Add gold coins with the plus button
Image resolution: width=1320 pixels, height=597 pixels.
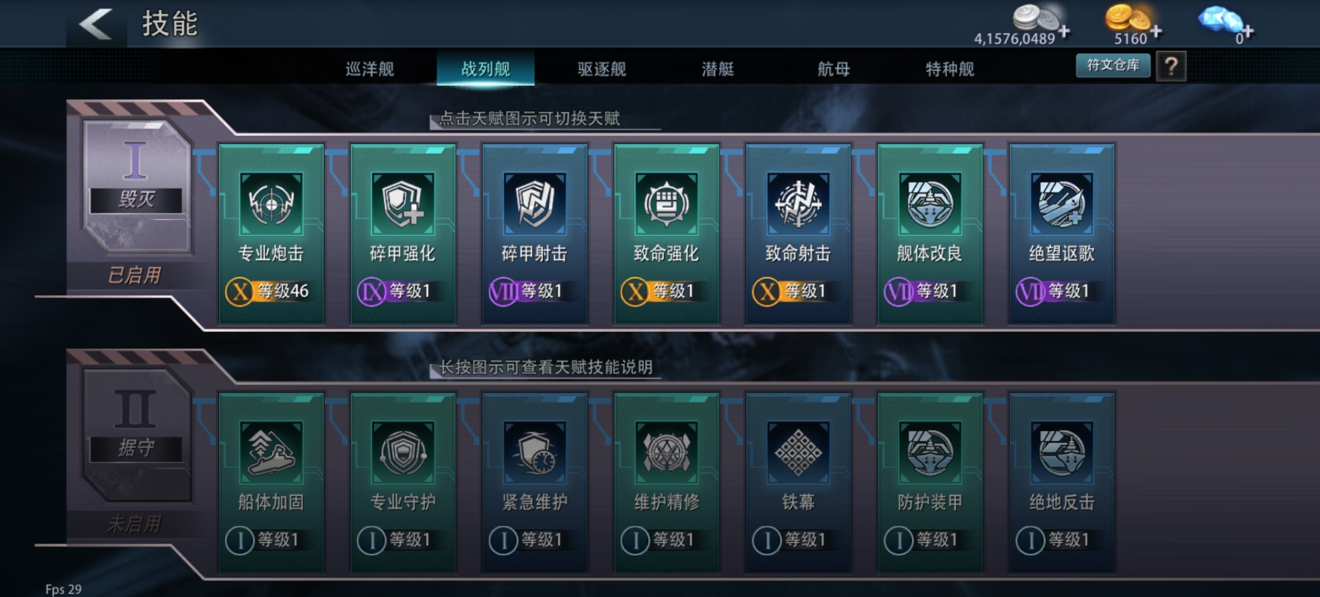pos(1156,32)
